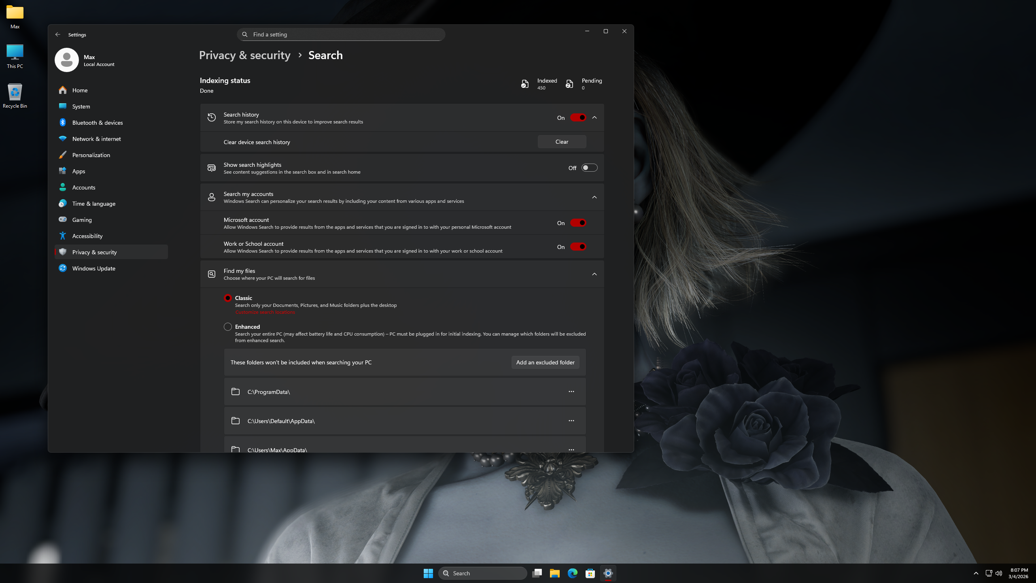Image resolution: width=1036 pixels, height=583 pixels.
Task: Select Privacy & security in the sidebar
Action: 111,252
